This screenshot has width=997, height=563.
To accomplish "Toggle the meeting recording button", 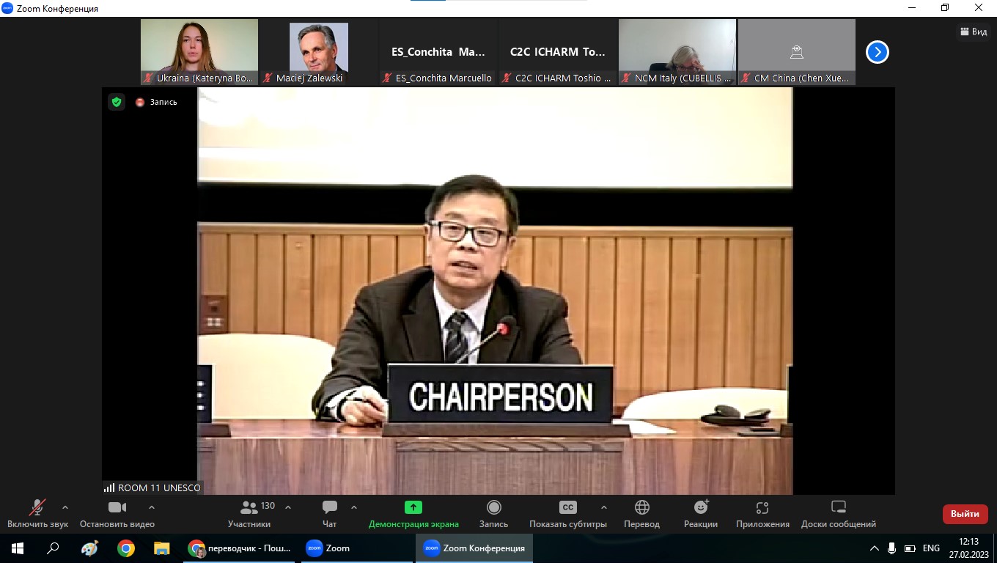I will point(493,507).
